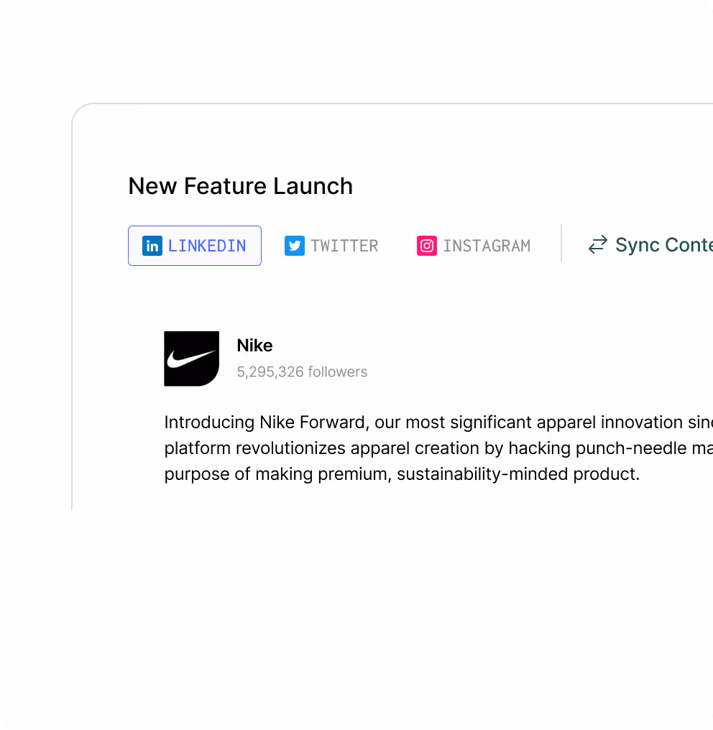This screenshot has width=713, height=730.
Task: Switch to the TWITTER tab
Action: tap(331, 246)
